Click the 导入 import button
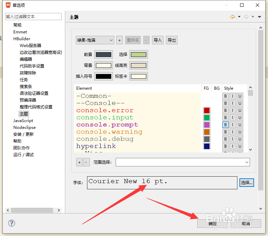268x236 pixels. 157,40
